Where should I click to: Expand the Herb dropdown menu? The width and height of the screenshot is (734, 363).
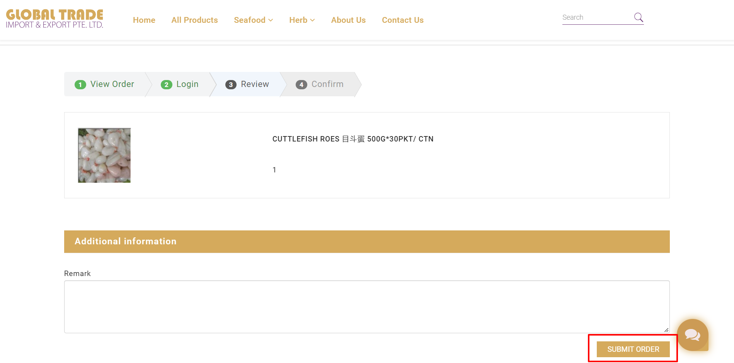coord(302,20)
